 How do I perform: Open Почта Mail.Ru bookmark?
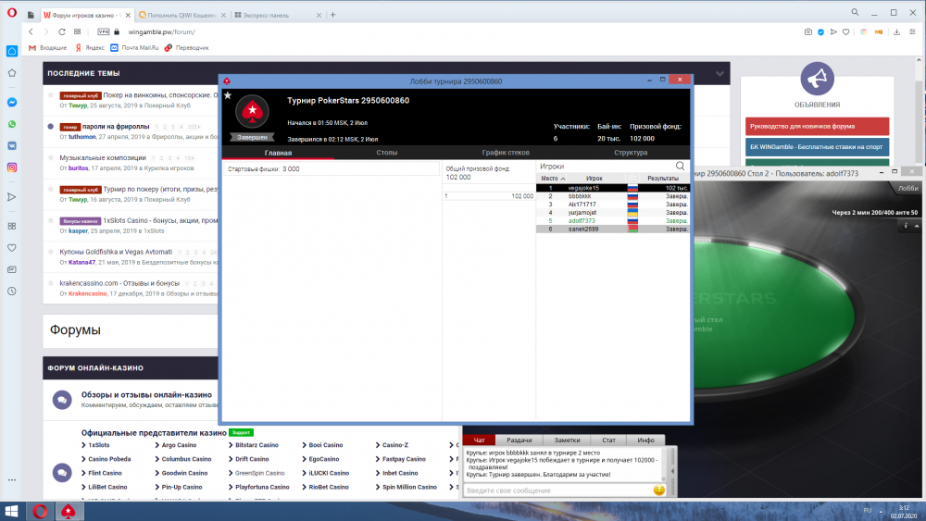tap(134, 48)
